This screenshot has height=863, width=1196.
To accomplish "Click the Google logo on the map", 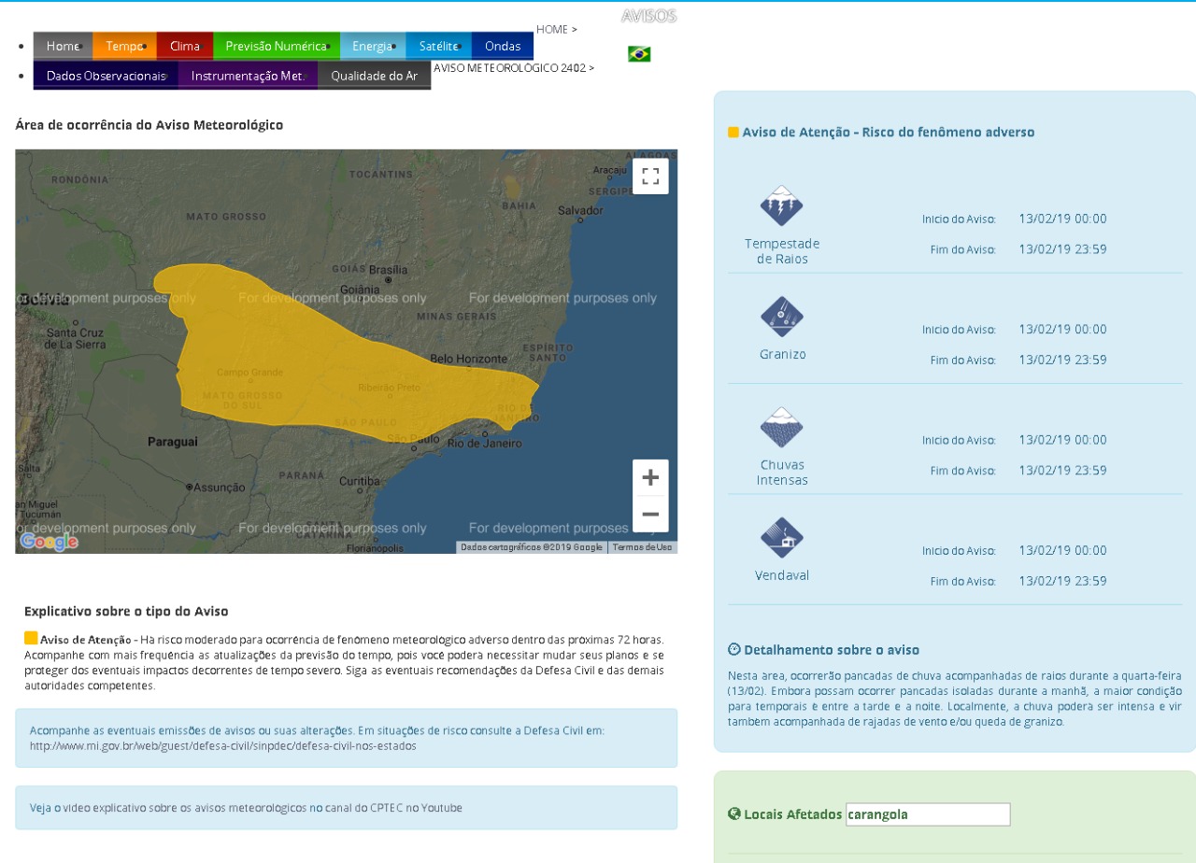I will pyautogui.click(x=49, y=542).
